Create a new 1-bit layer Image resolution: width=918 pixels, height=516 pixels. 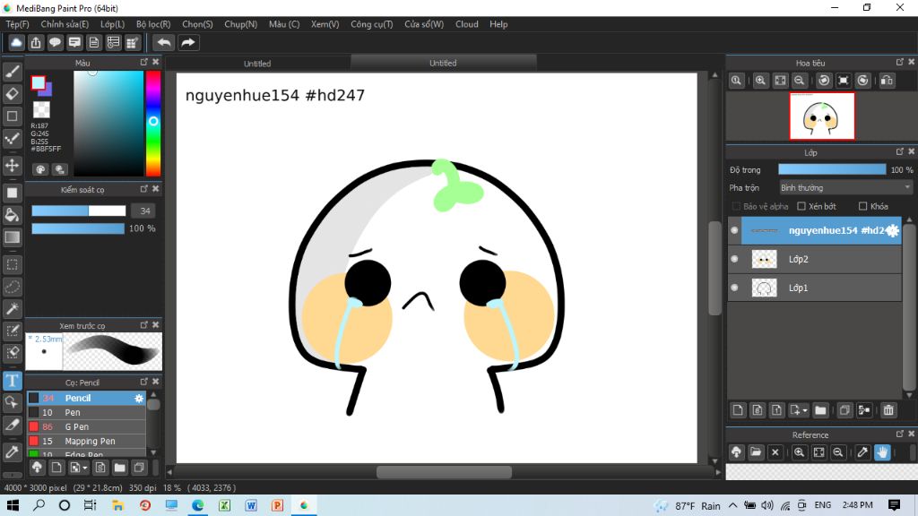tap(777, 410)
